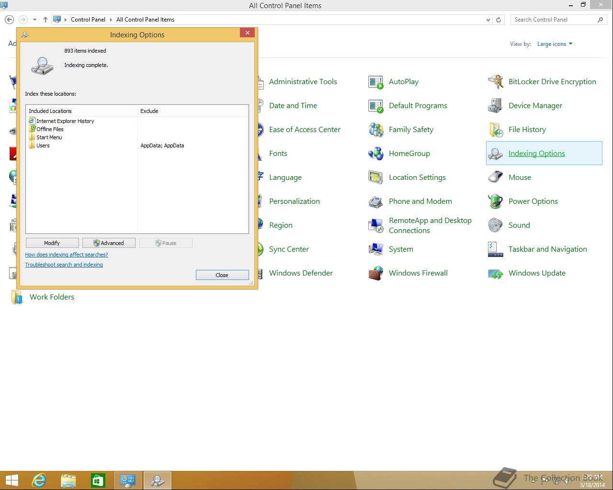Image resolution: width=613 pixels, height=490 pixels.
Task: Open Personalization link
Action: pos(295,201)
